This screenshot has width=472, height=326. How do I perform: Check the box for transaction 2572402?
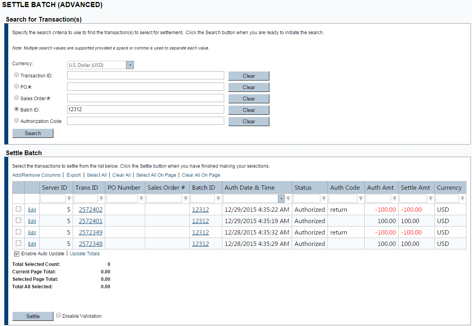pos(18,209)
